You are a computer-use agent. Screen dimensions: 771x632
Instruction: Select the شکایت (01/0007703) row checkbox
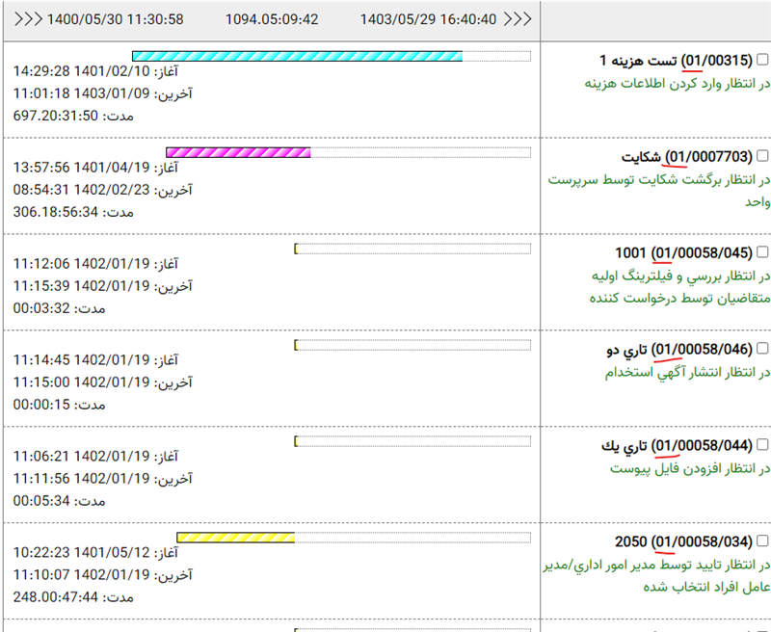762,156
